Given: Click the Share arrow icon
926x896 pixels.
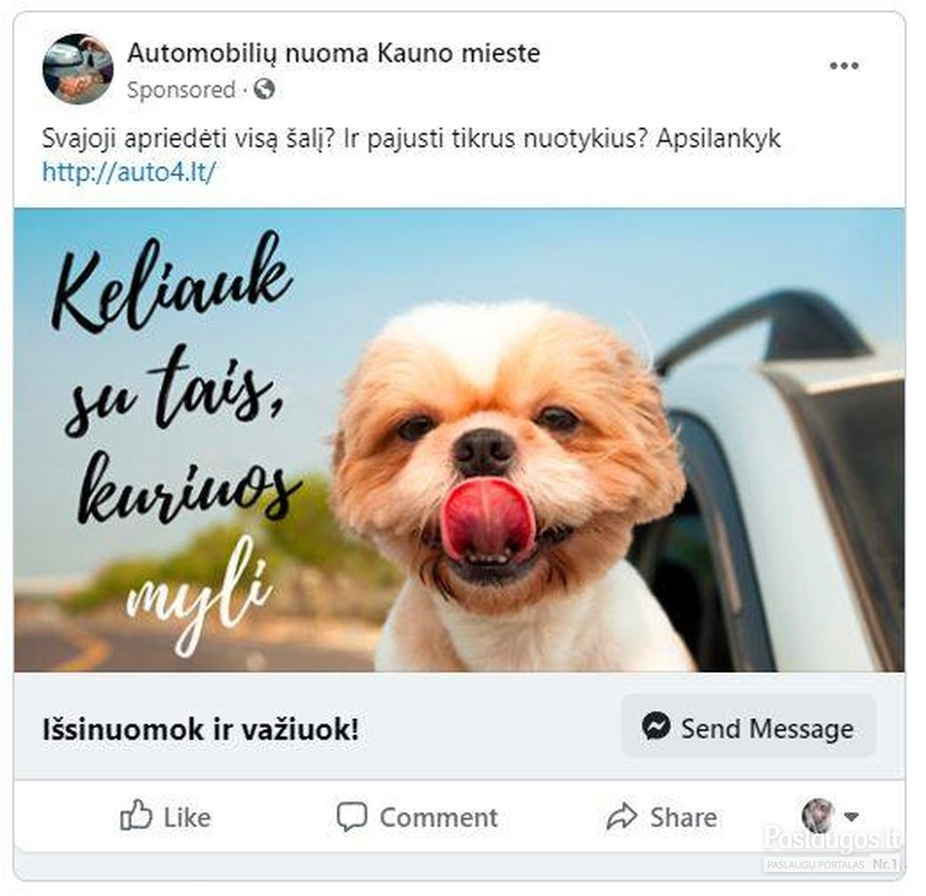Looking at the screenshot, I should pos(622,816).
